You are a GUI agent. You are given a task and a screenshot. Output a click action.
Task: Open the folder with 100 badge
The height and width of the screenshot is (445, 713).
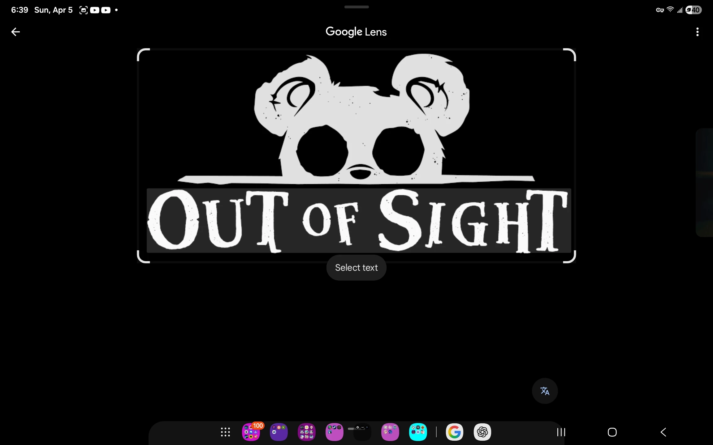(251, 432)
